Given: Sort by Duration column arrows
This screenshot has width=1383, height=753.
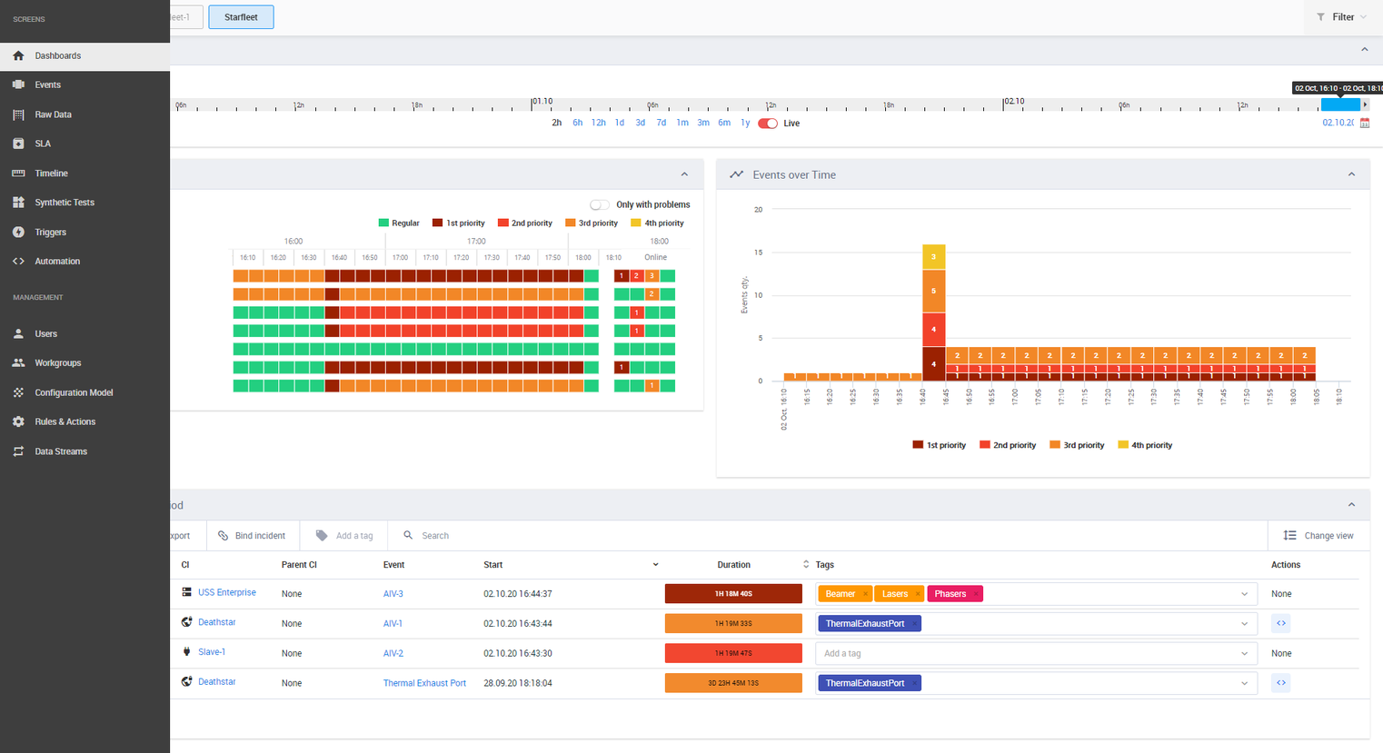Looking at the screenshot, I should (805, 565).
